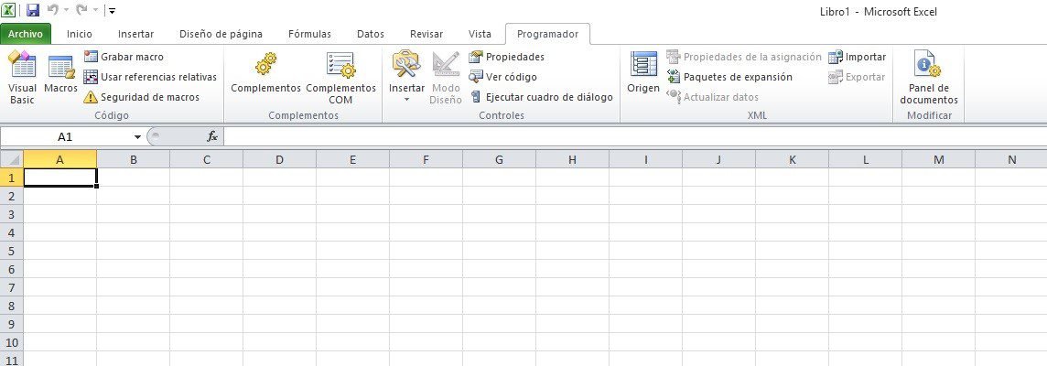Screen dimensions: 1047x366
Task: Click Actualizar datos
Action: 712,97
